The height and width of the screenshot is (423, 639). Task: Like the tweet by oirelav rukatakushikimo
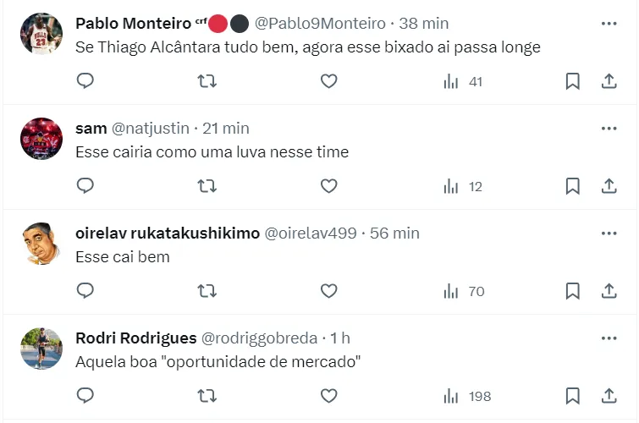pos(329,291)
